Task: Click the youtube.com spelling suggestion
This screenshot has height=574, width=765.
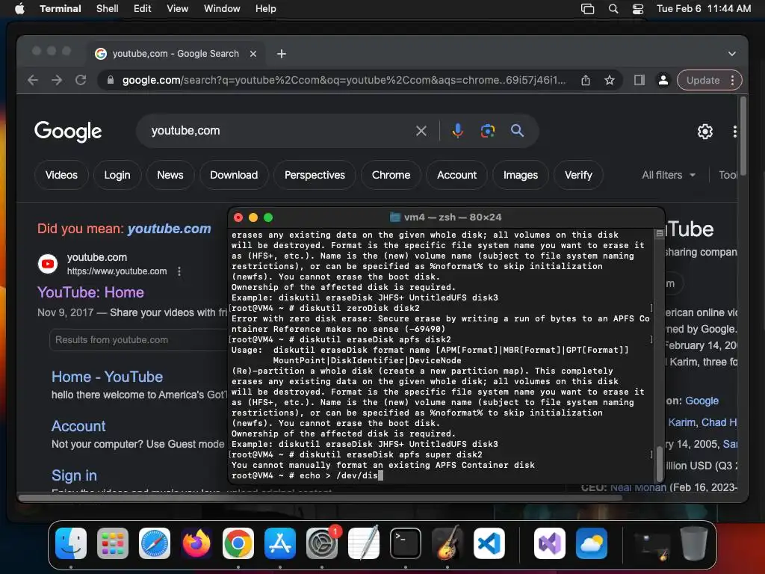Action: click(x=170, y=229)
